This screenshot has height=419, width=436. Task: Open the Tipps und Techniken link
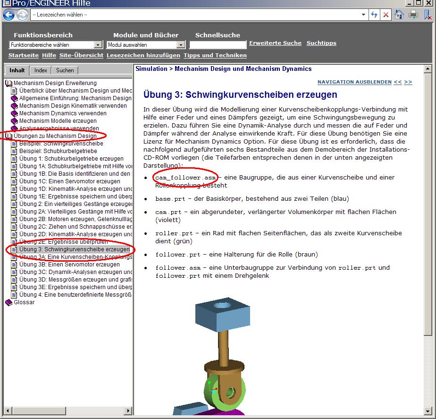(215, 55)
